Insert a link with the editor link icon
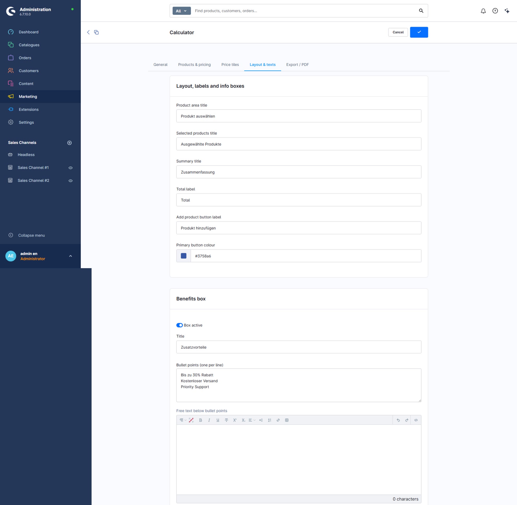 click(x=278, y=420)
